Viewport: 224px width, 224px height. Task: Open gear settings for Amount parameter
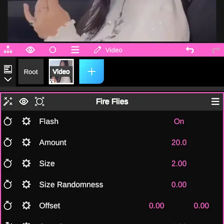pos(26,142)
